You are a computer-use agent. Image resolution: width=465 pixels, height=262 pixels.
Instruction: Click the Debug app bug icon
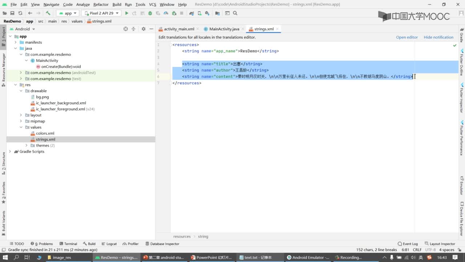coord(150,13)
